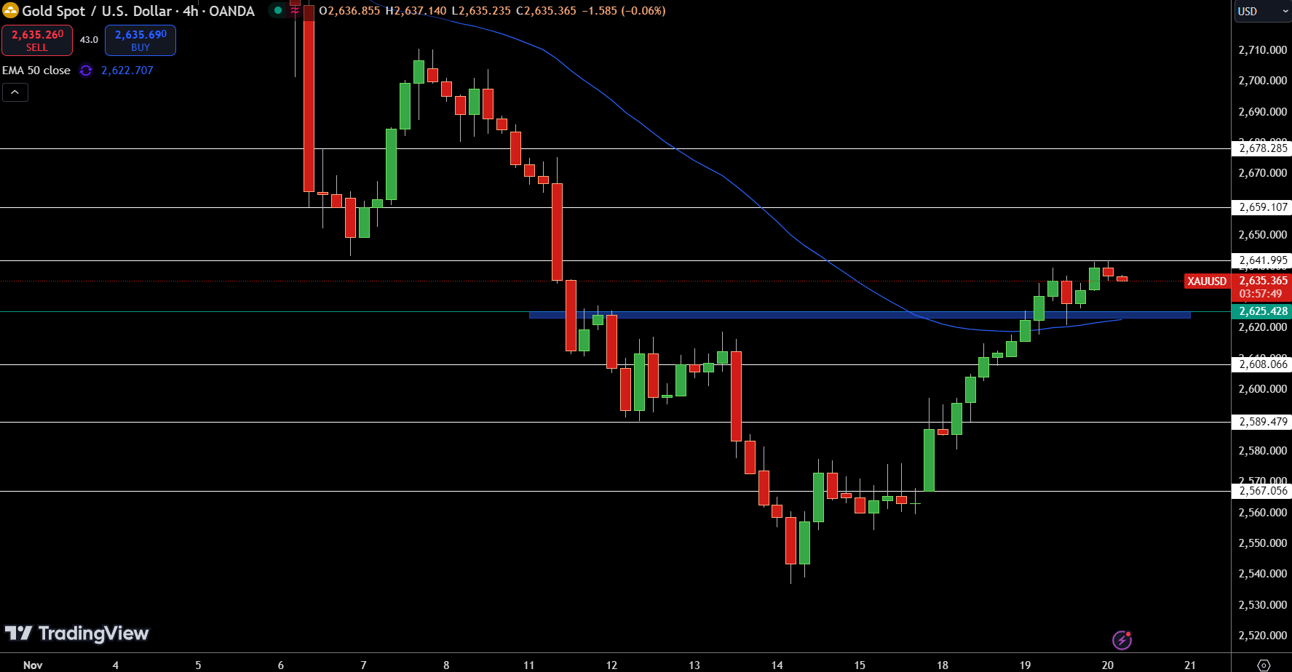The height and width of the screenshot is (672, 1292).
Task: Click the 2,520.000 price scale label
Action: tap(1263, 636)
